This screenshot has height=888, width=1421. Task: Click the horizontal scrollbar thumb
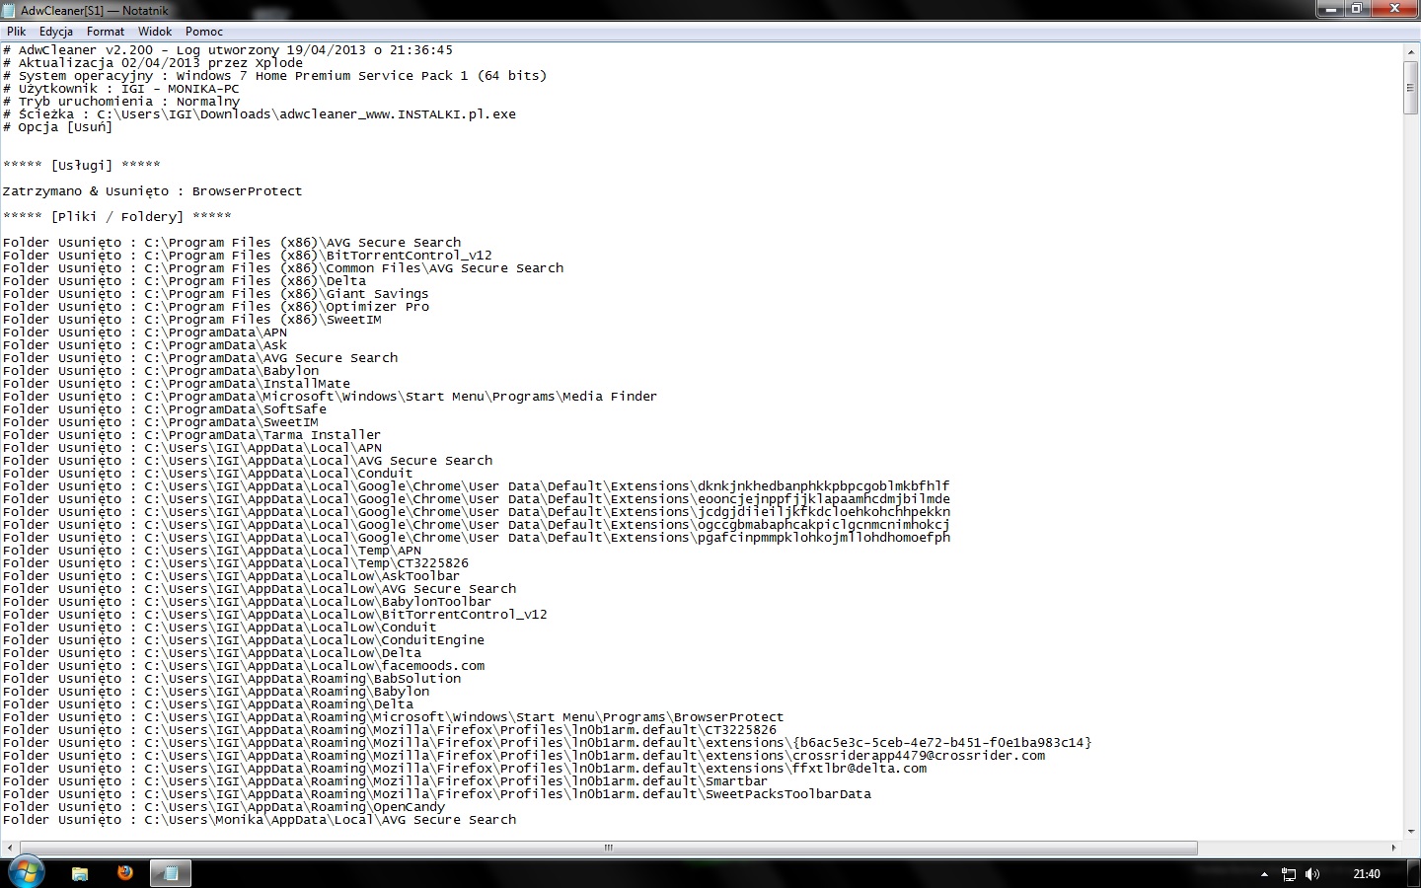coord(608,848)
